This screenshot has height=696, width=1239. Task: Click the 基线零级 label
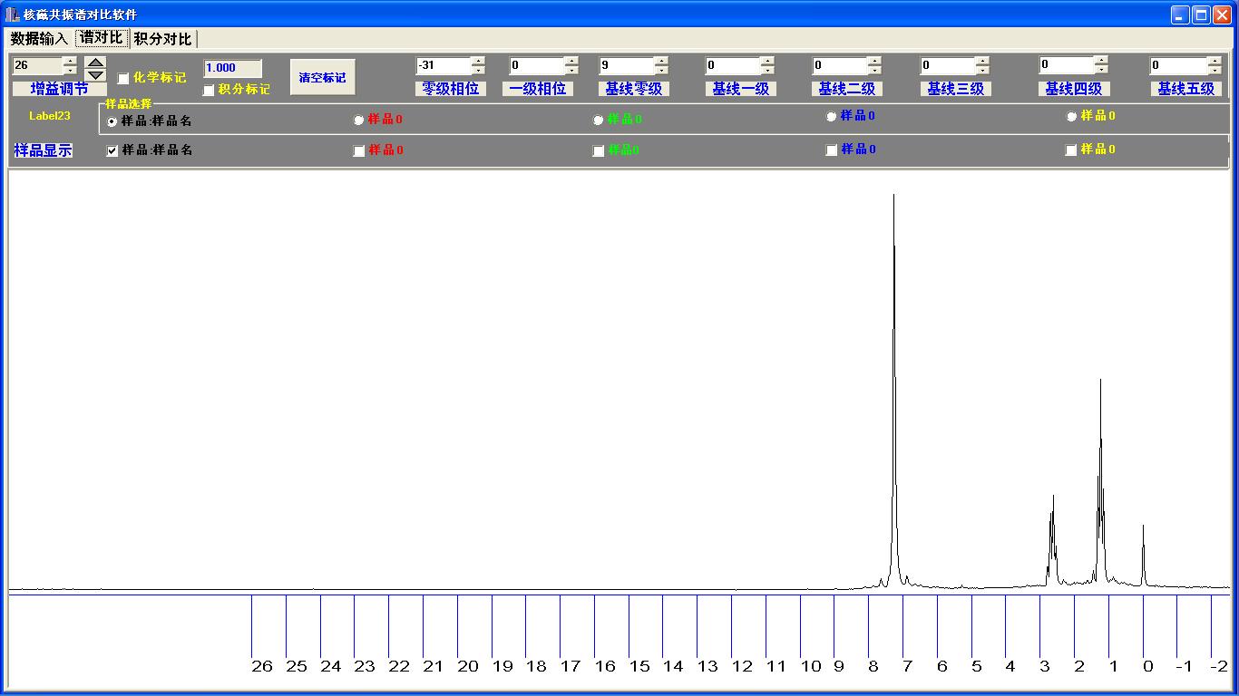(x=634, y=89)
